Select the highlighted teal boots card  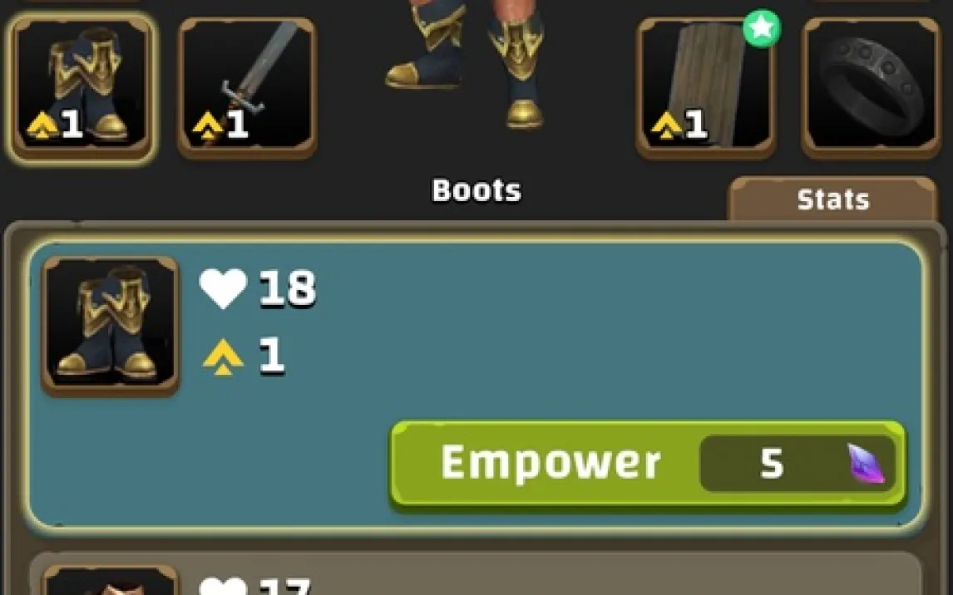[x=476, y=385]
